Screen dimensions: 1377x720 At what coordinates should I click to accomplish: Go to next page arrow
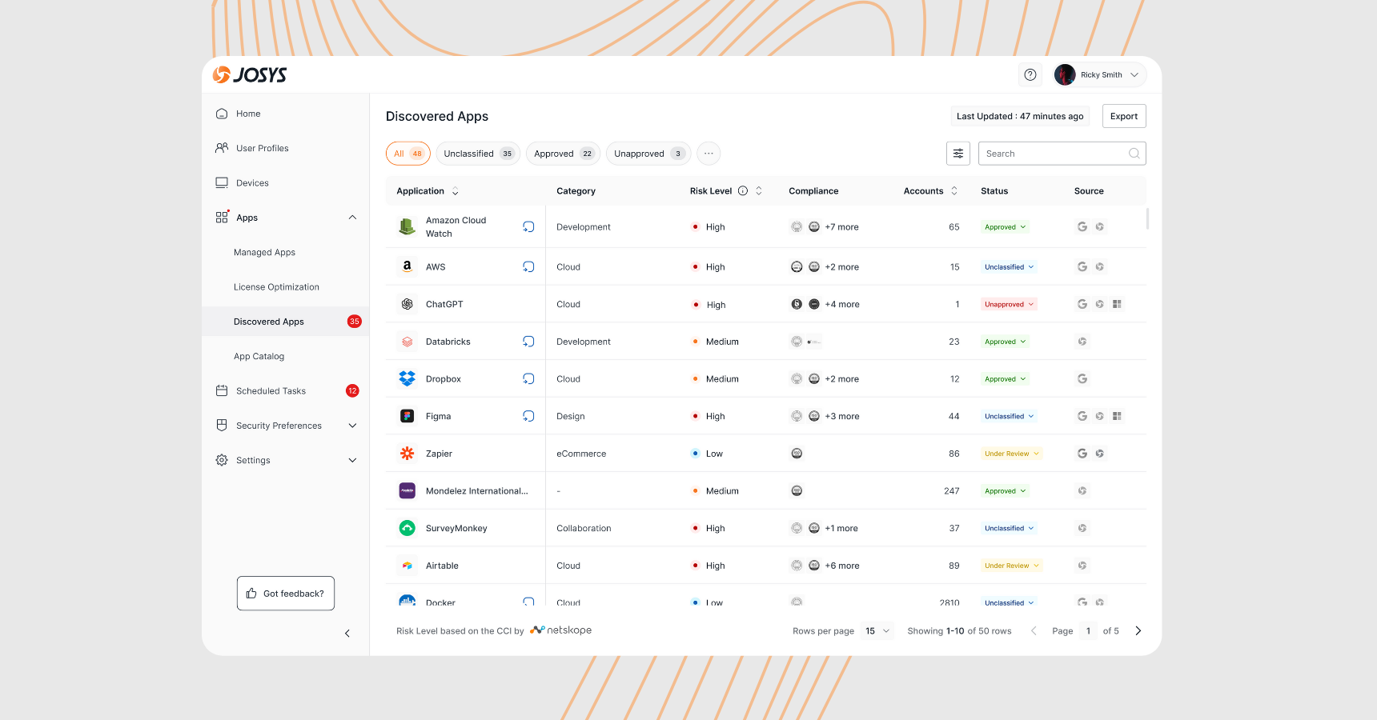point(1138,631)
